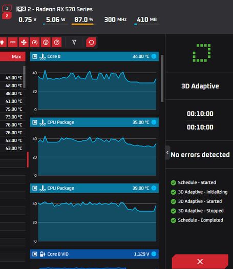Viewport: 233px width, 269px height.
Task: Toggle the Core 0 VID graph checkbox
Action: click(35, 254)
